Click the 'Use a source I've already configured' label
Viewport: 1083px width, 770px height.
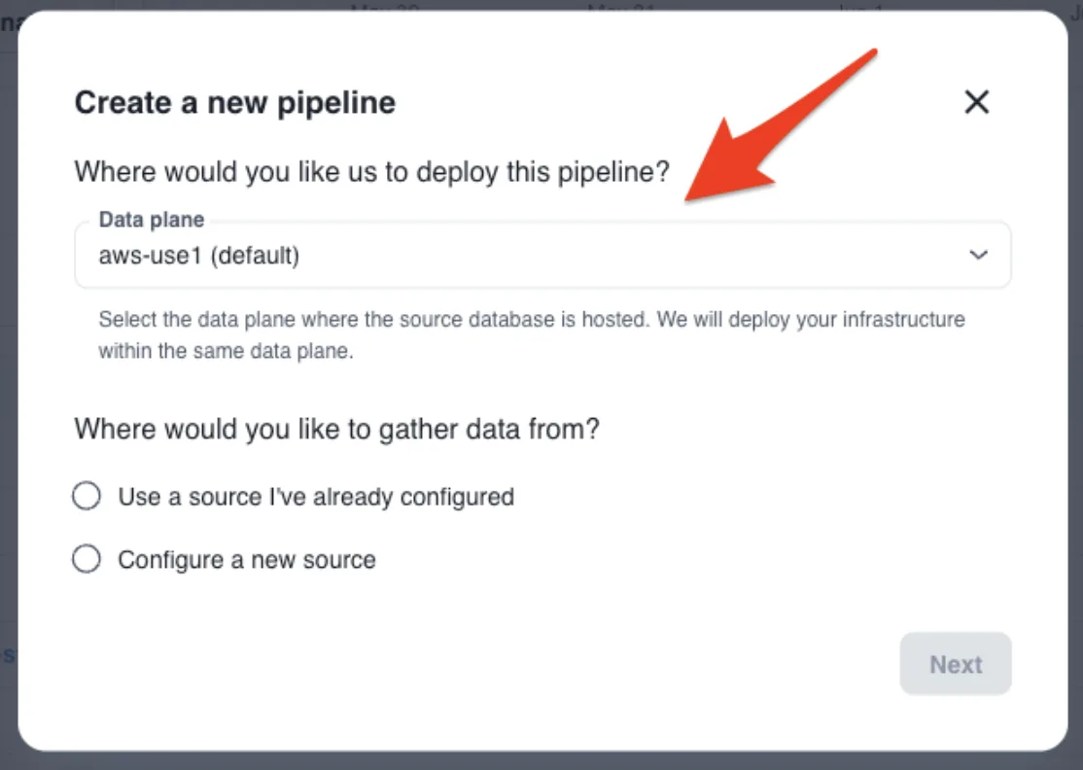point(316,497)
